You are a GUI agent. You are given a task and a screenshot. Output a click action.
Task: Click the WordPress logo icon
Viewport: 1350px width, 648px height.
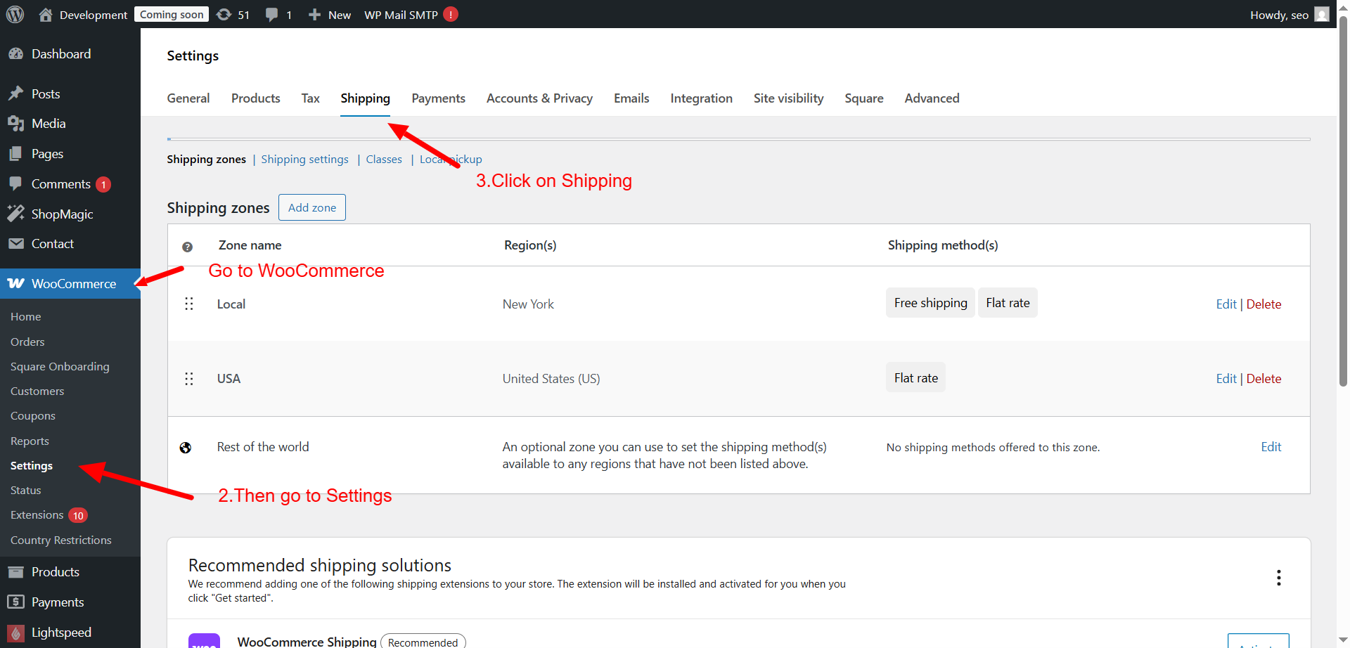coord(15,14)
